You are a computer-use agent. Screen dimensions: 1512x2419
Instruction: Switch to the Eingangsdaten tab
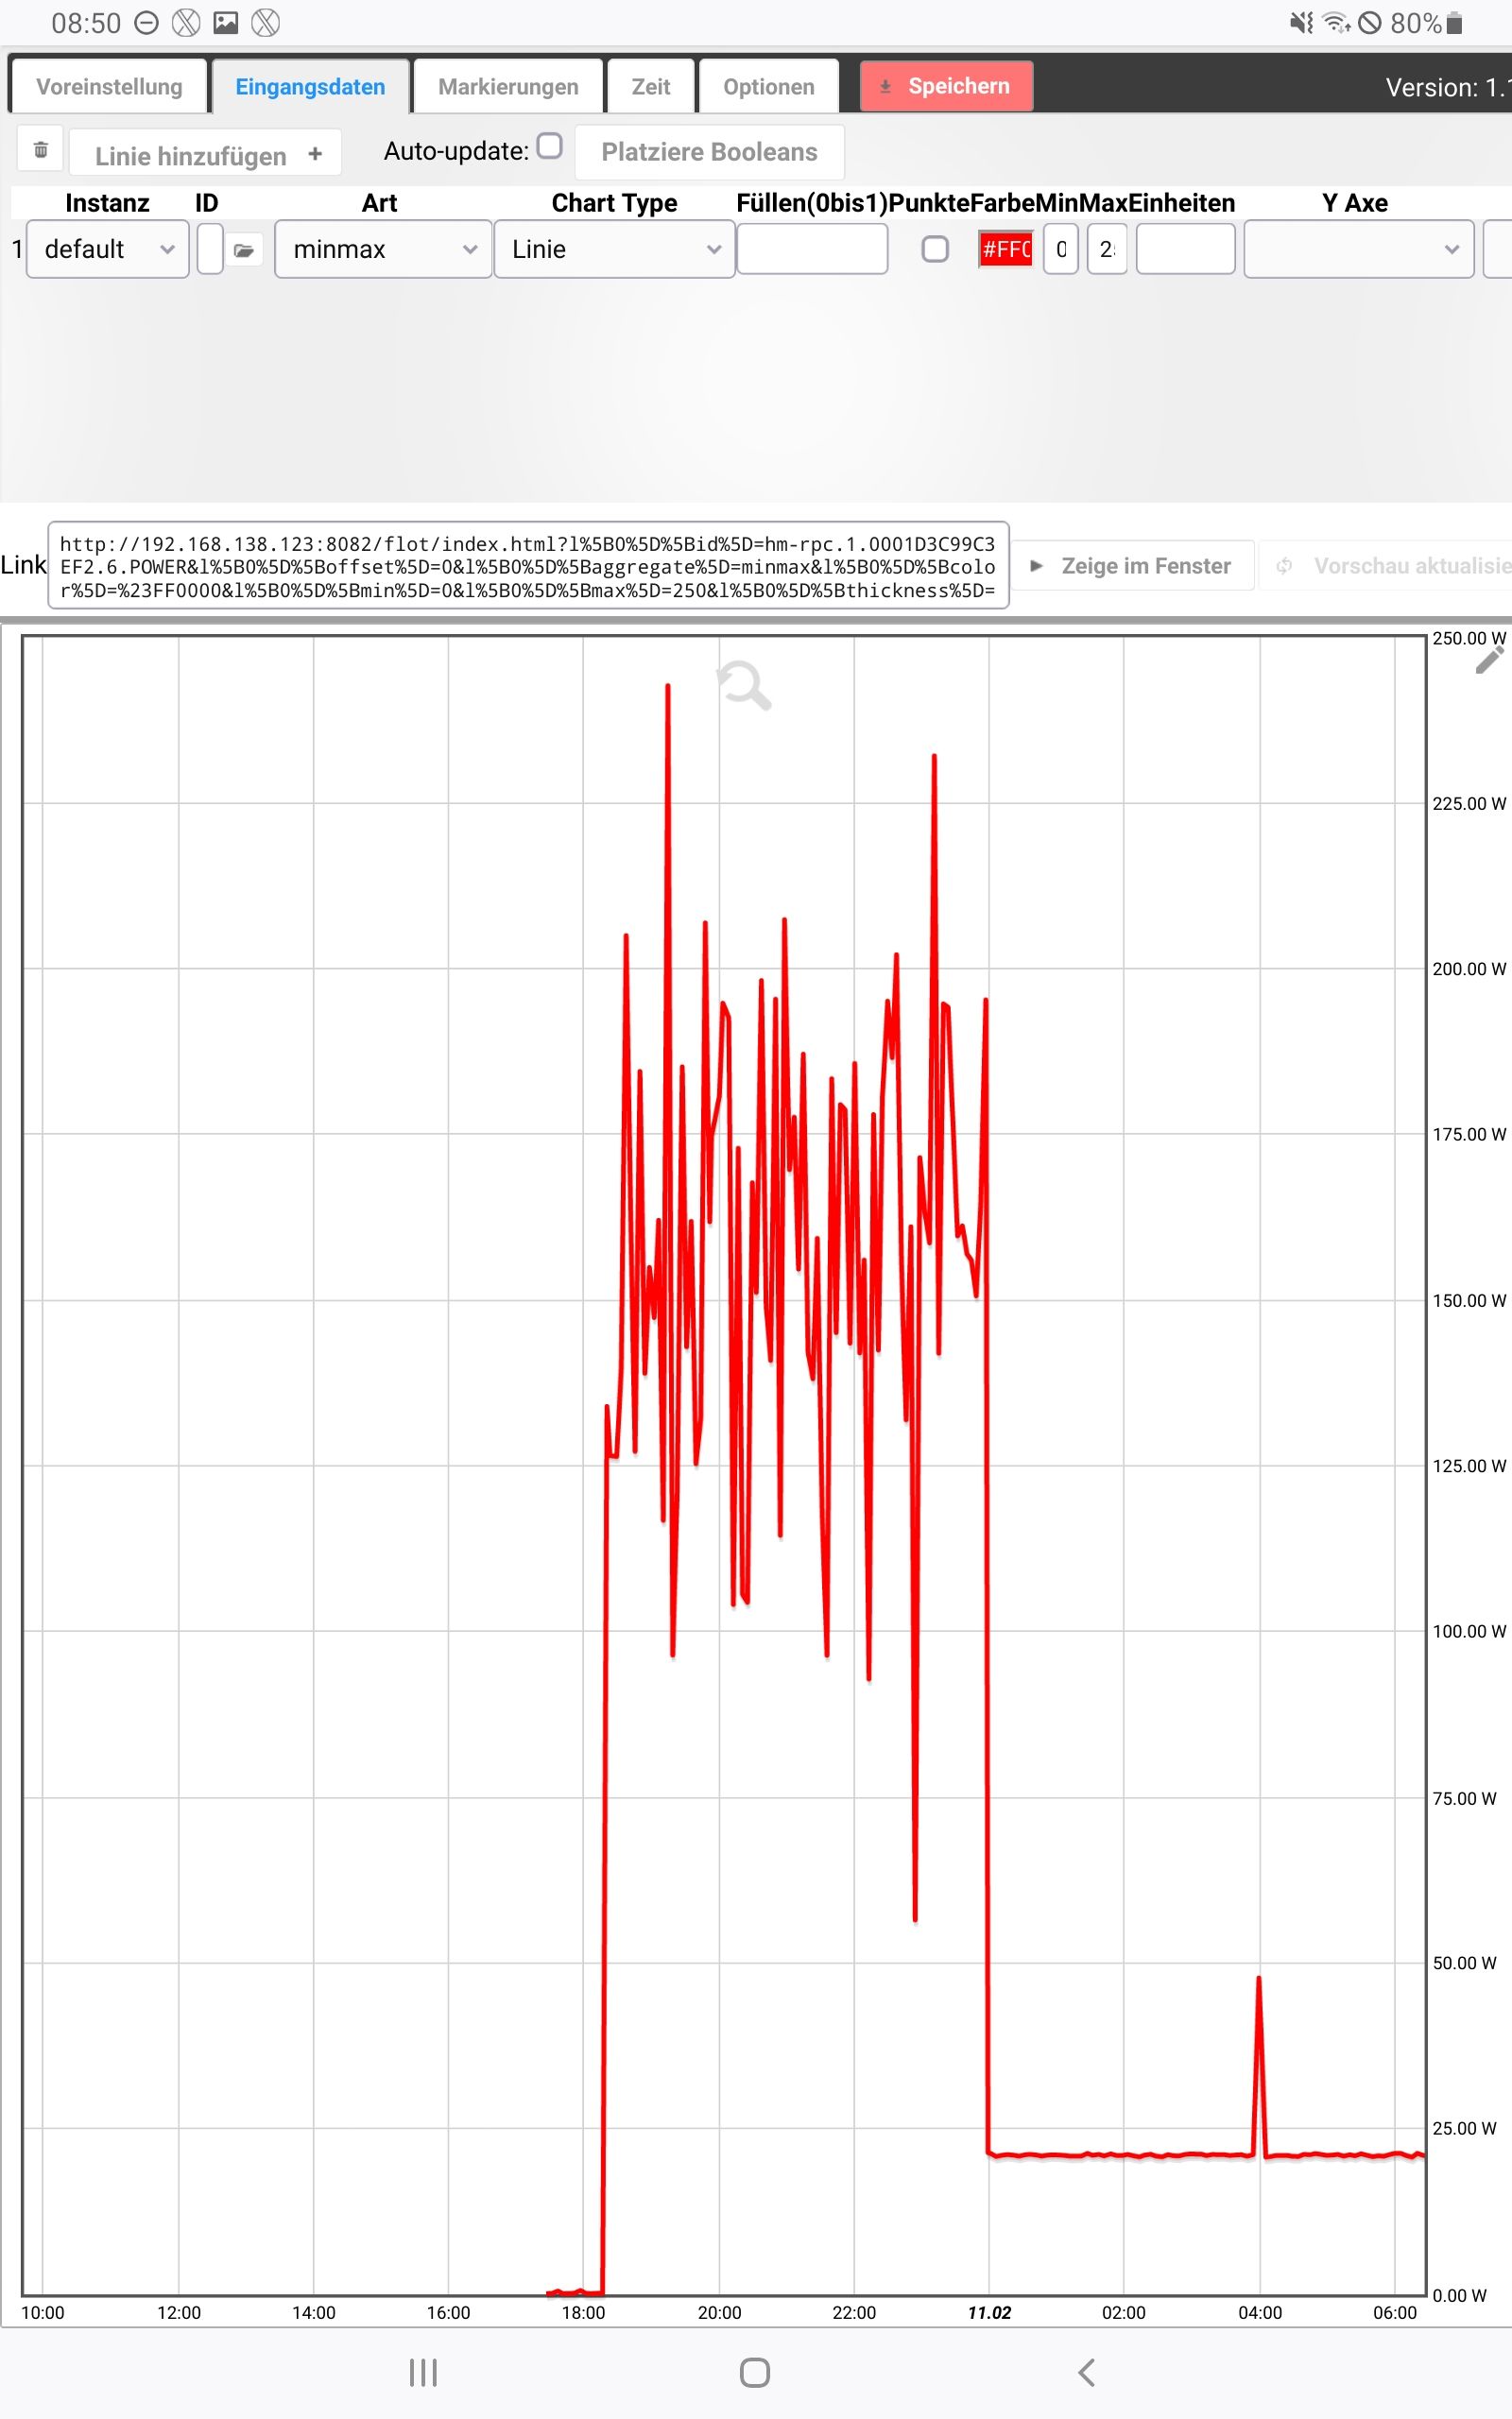[310, 87]
